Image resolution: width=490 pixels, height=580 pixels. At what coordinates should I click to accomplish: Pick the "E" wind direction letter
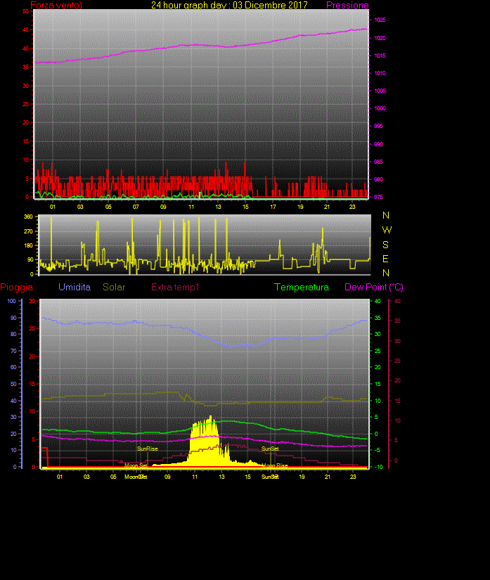[x=385, y=259]
